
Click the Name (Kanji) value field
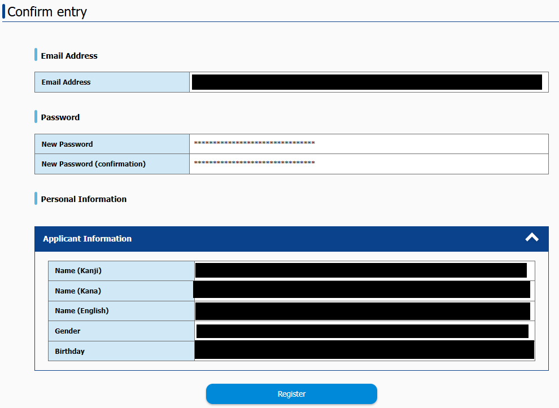[361, 270]
